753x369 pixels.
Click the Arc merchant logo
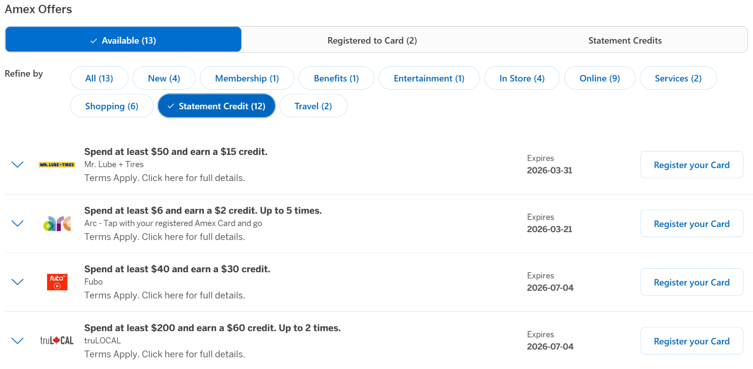coord(57,223)
